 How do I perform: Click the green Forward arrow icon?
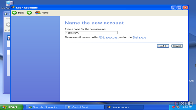tap(29, 13)
